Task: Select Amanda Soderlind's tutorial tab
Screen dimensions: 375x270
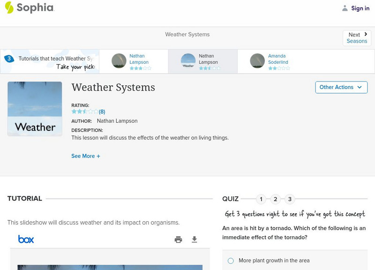Action: 277,61
